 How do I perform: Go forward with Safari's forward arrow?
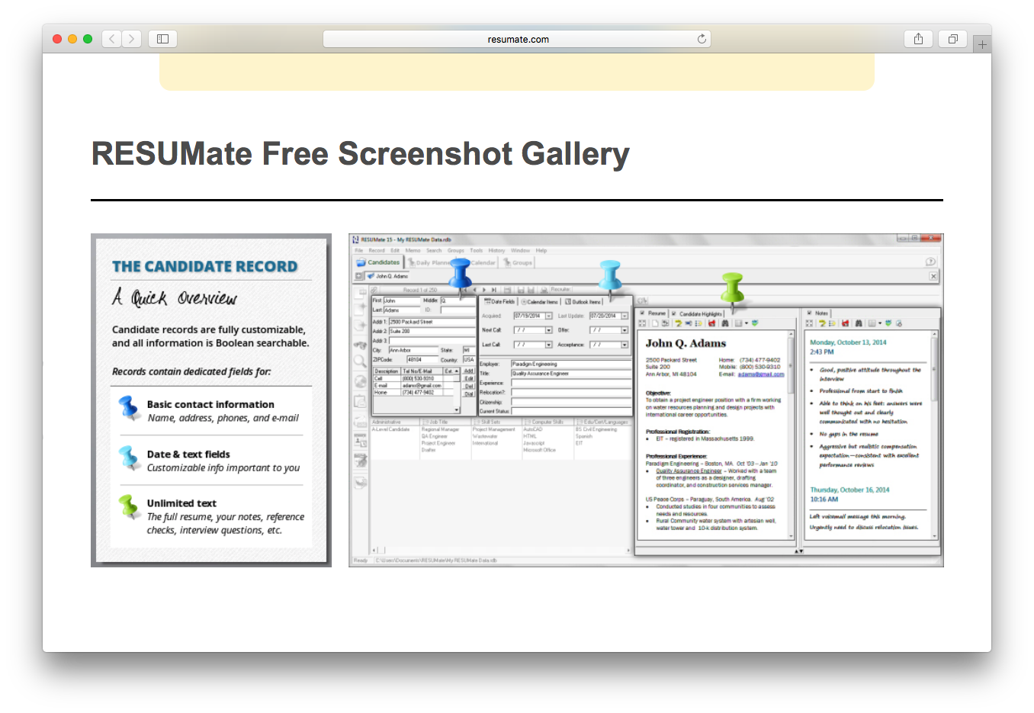pos(132,39)
